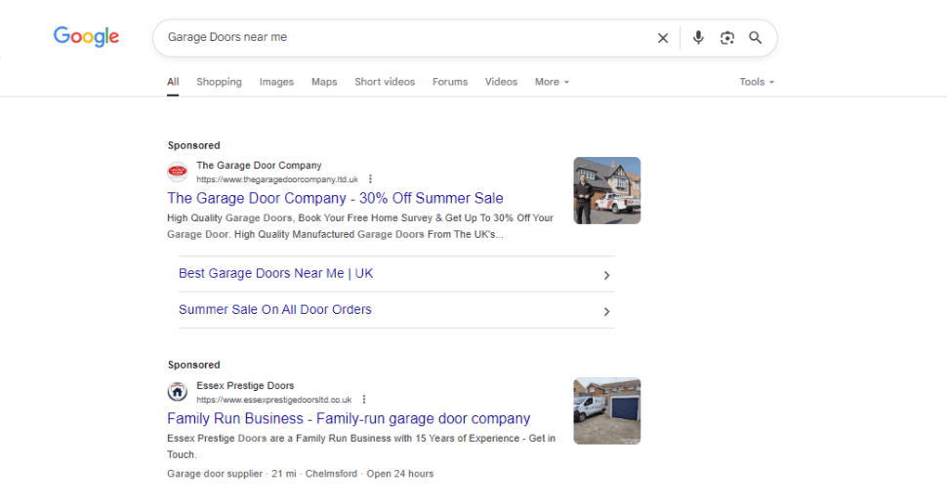Click the Essex Prestige Doors site name

point(245,386)
